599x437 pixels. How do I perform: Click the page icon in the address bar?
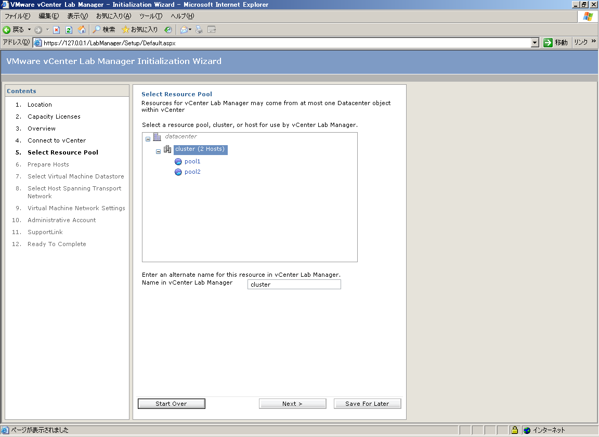click(x=38, y=43)
